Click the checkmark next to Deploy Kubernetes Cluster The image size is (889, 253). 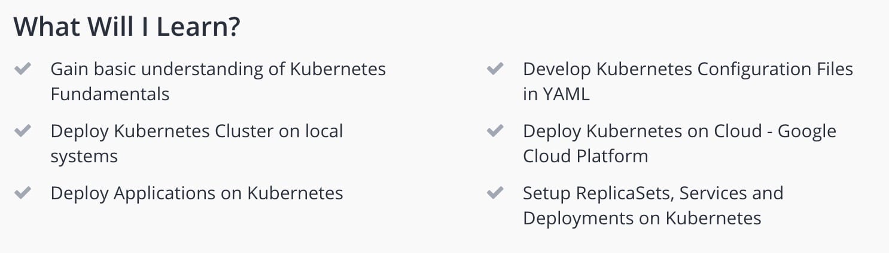click(x=22, y=131)
